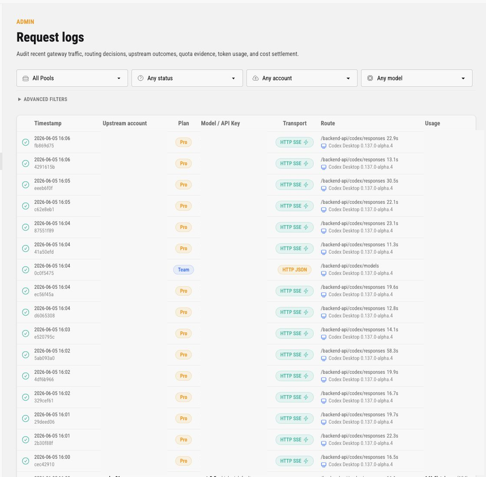Click the cloud icon in Any account
This screenshot has height=477, width=486.
click(256, 78)
